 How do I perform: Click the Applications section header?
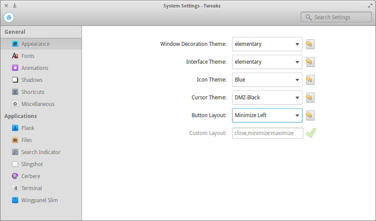pos(20,116)
